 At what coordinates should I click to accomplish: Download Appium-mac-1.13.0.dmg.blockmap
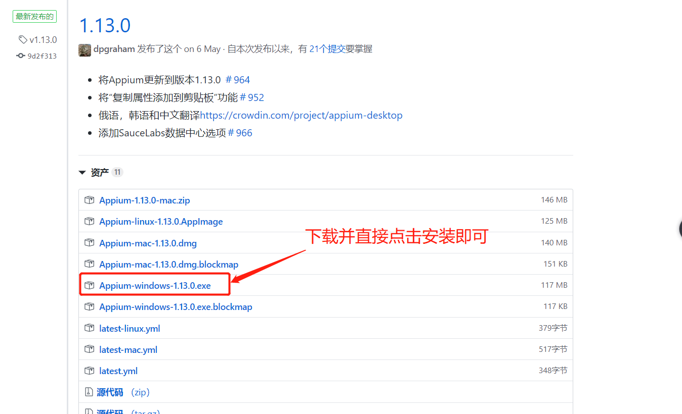coord(168,265)
